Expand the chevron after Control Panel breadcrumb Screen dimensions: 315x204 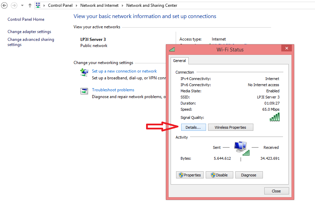point(77,5)
